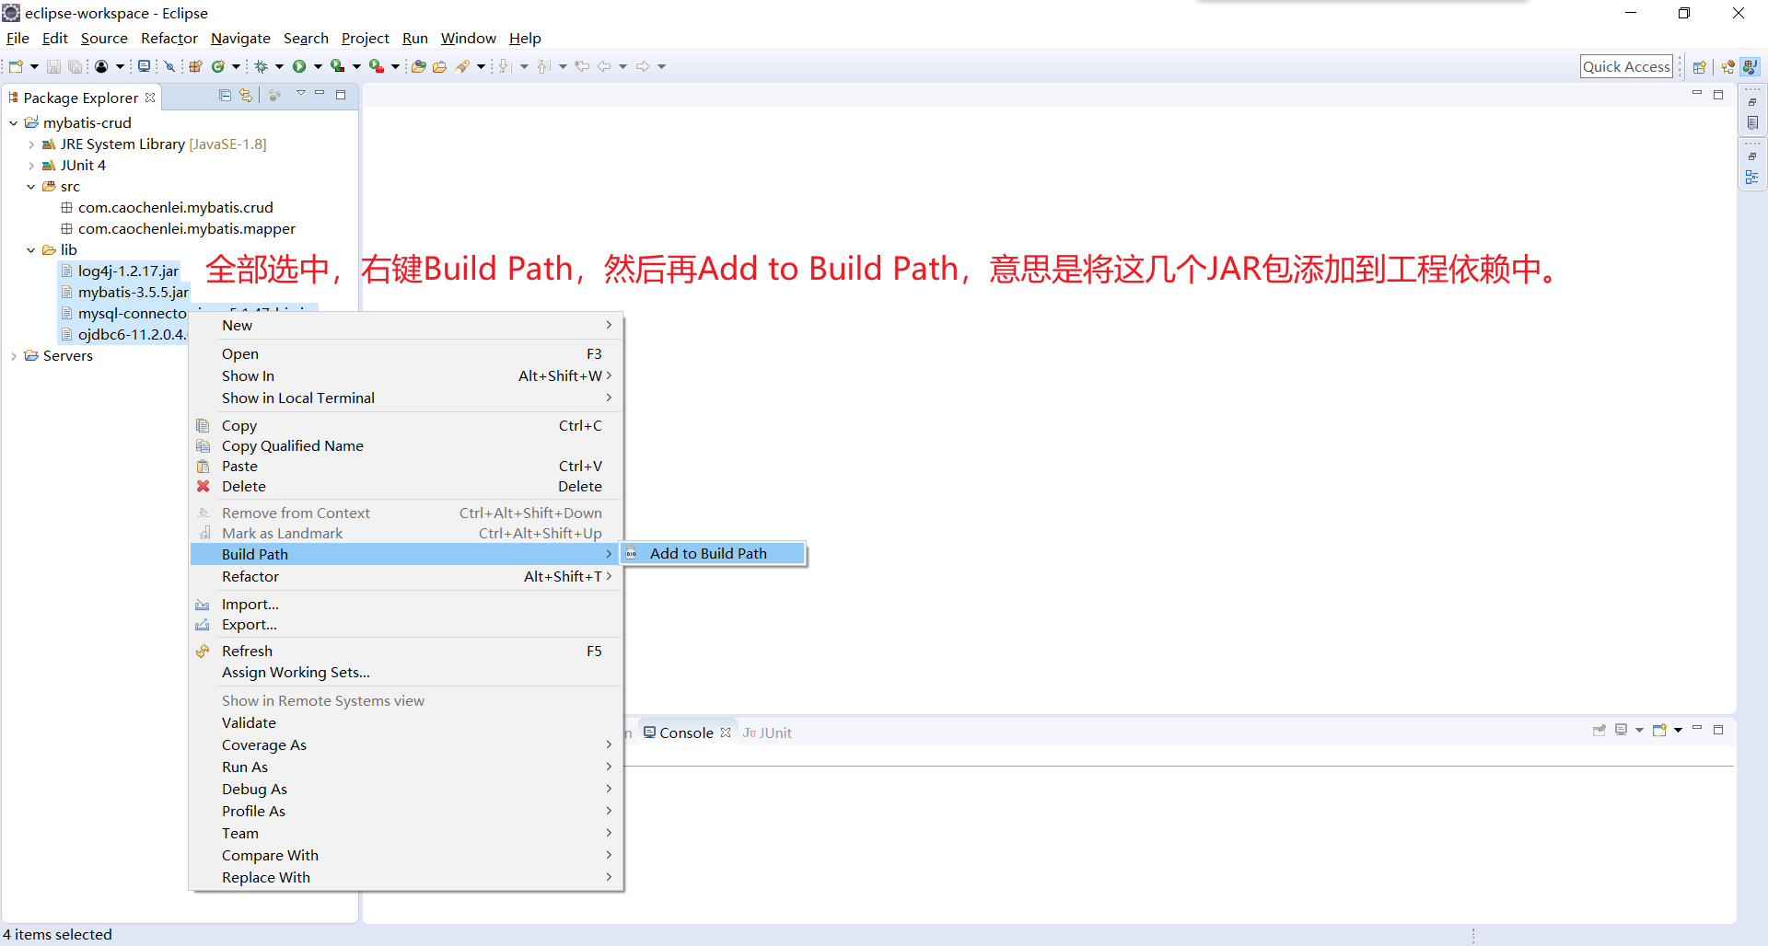Click the Skip All Breakpoints icon
This screenshot has width=1768, height=946.
click(169, 66)
